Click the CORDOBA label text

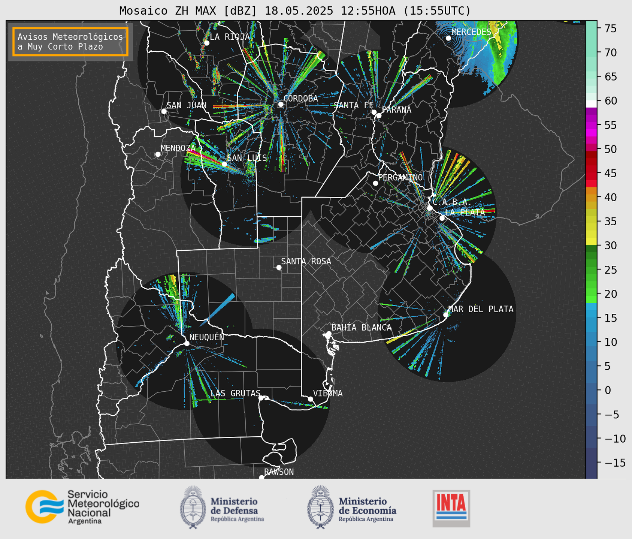tap(301, 99)
